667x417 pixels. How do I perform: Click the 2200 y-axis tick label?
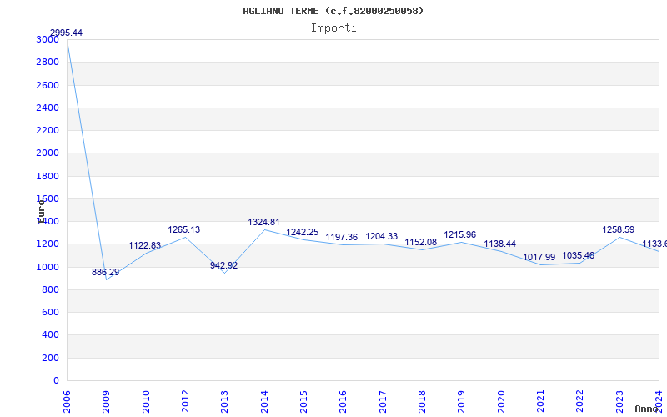[48, 130]
